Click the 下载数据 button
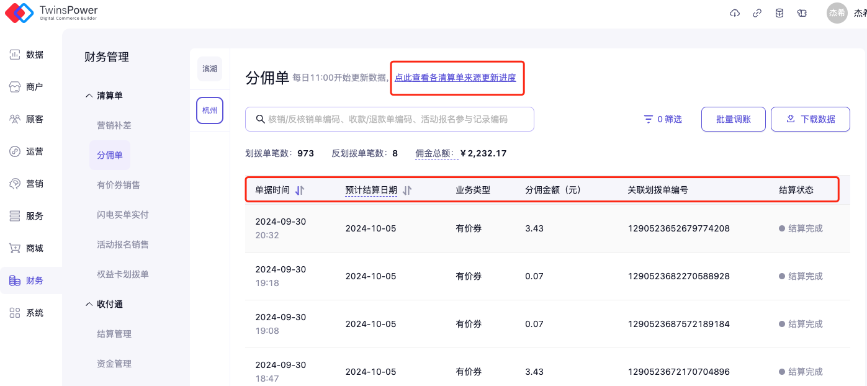The image size is (867, 386). click(810, 119)
